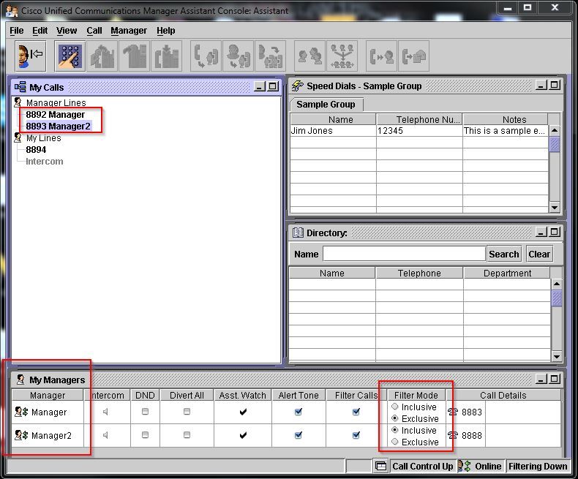Select the 8893 Manager2 line
The height and width of the screenshot is (479, 578).
point(59,126)
